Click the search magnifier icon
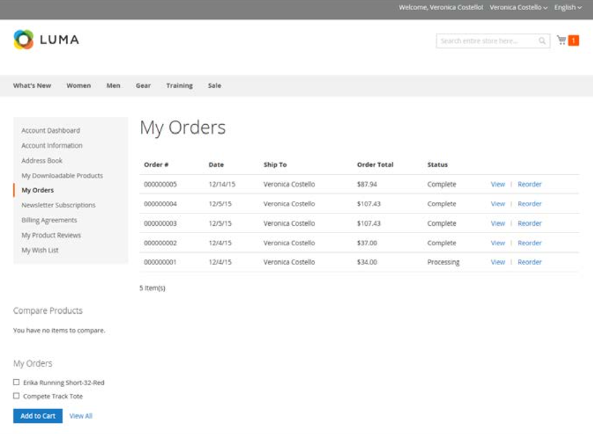 tap(542, 41)
